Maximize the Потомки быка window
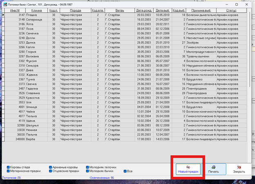255x184 pixels. pos(237,4)
